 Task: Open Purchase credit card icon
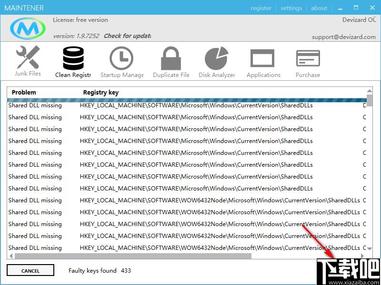(x=308, y=58)
